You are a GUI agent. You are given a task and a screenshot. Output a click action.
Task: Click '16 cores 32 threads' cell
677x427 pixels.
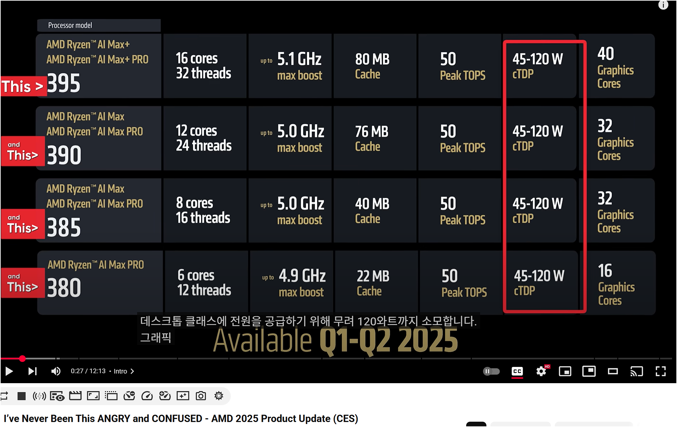pyautogui.click(x=205, y=66)
